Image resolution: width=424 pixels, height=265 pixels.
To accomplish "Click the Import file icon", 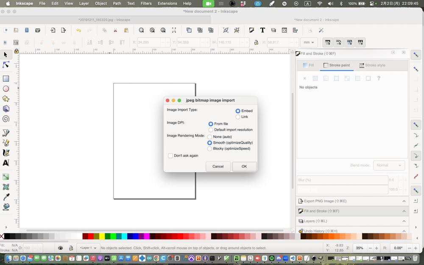I will tap(53, 30).
